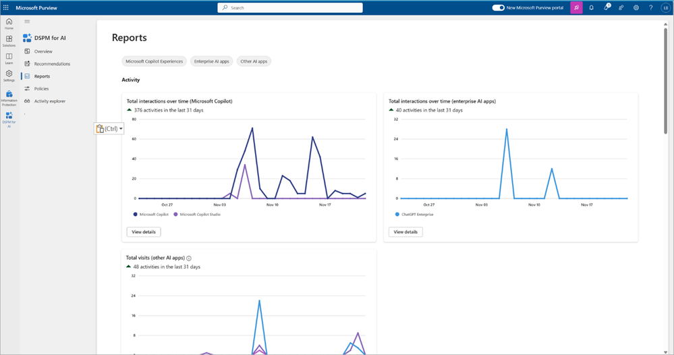Open Information Protection in left rail
The height and width of the screenshot is (355, 674).
pos(9,99)
